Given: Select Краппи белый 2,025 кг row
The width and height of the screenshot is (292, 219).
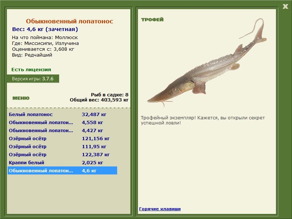Looking at the screenshot, I should coord(62,162).
